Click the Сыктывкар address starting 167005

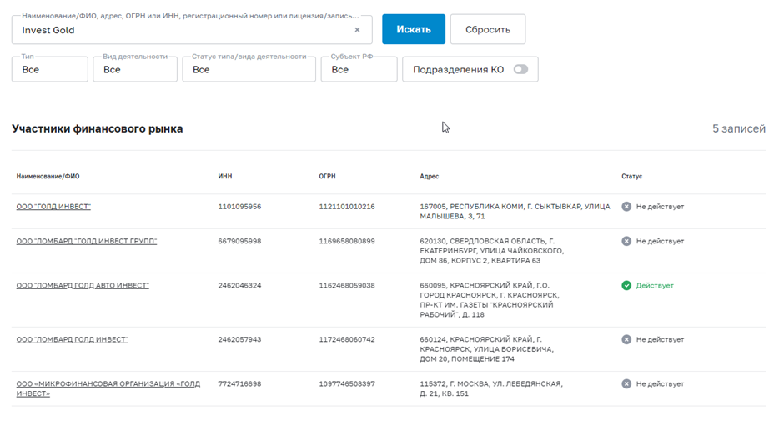pos(515,212)
